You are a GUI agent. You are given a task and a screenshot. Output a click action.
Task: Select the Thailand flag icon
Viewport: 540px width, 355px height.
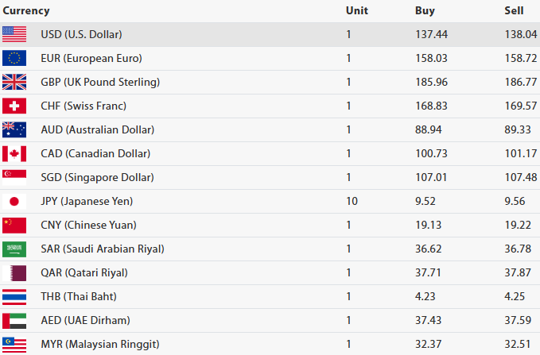[x=14, y=296]
